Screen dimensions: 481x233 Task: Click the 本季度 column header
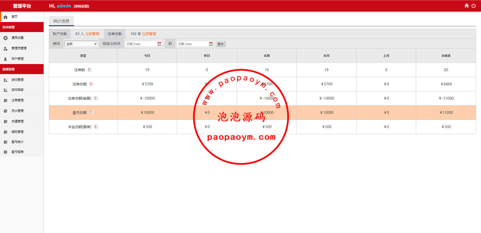click(x=446, y=56)
